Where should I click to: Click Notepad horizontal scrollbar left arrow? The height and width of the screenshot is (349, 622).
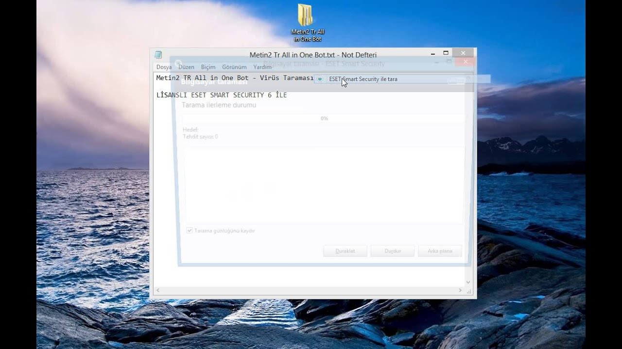tap(157, 290)
